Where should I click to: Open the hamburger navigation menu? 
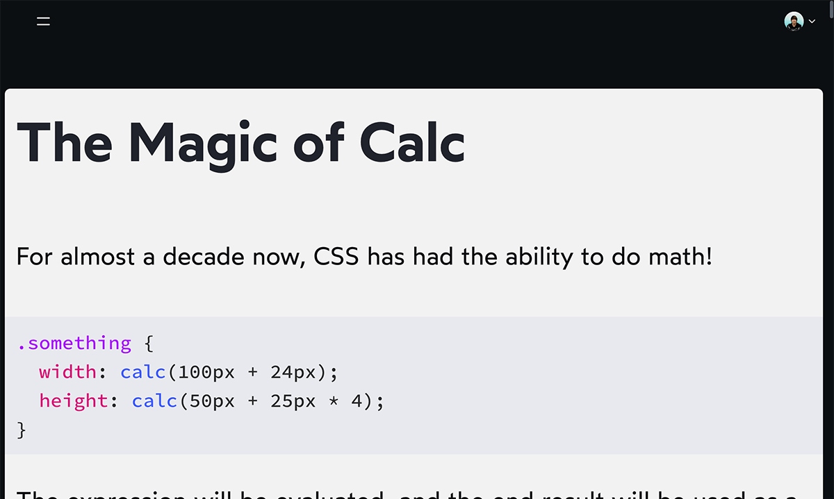click(x=44, y=22)
